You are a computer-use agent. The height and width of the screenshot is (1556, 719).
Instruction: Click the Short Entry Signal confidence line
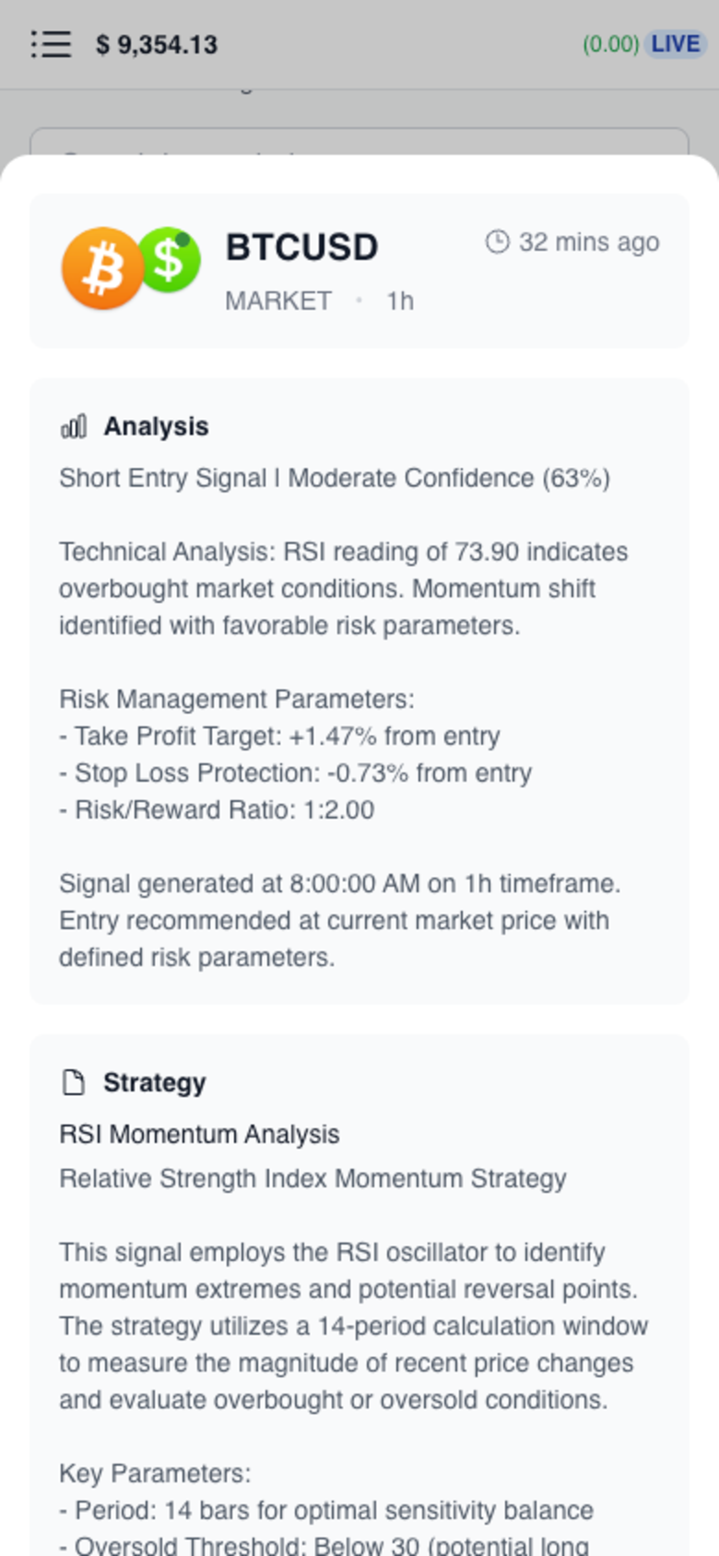point(335,478)
